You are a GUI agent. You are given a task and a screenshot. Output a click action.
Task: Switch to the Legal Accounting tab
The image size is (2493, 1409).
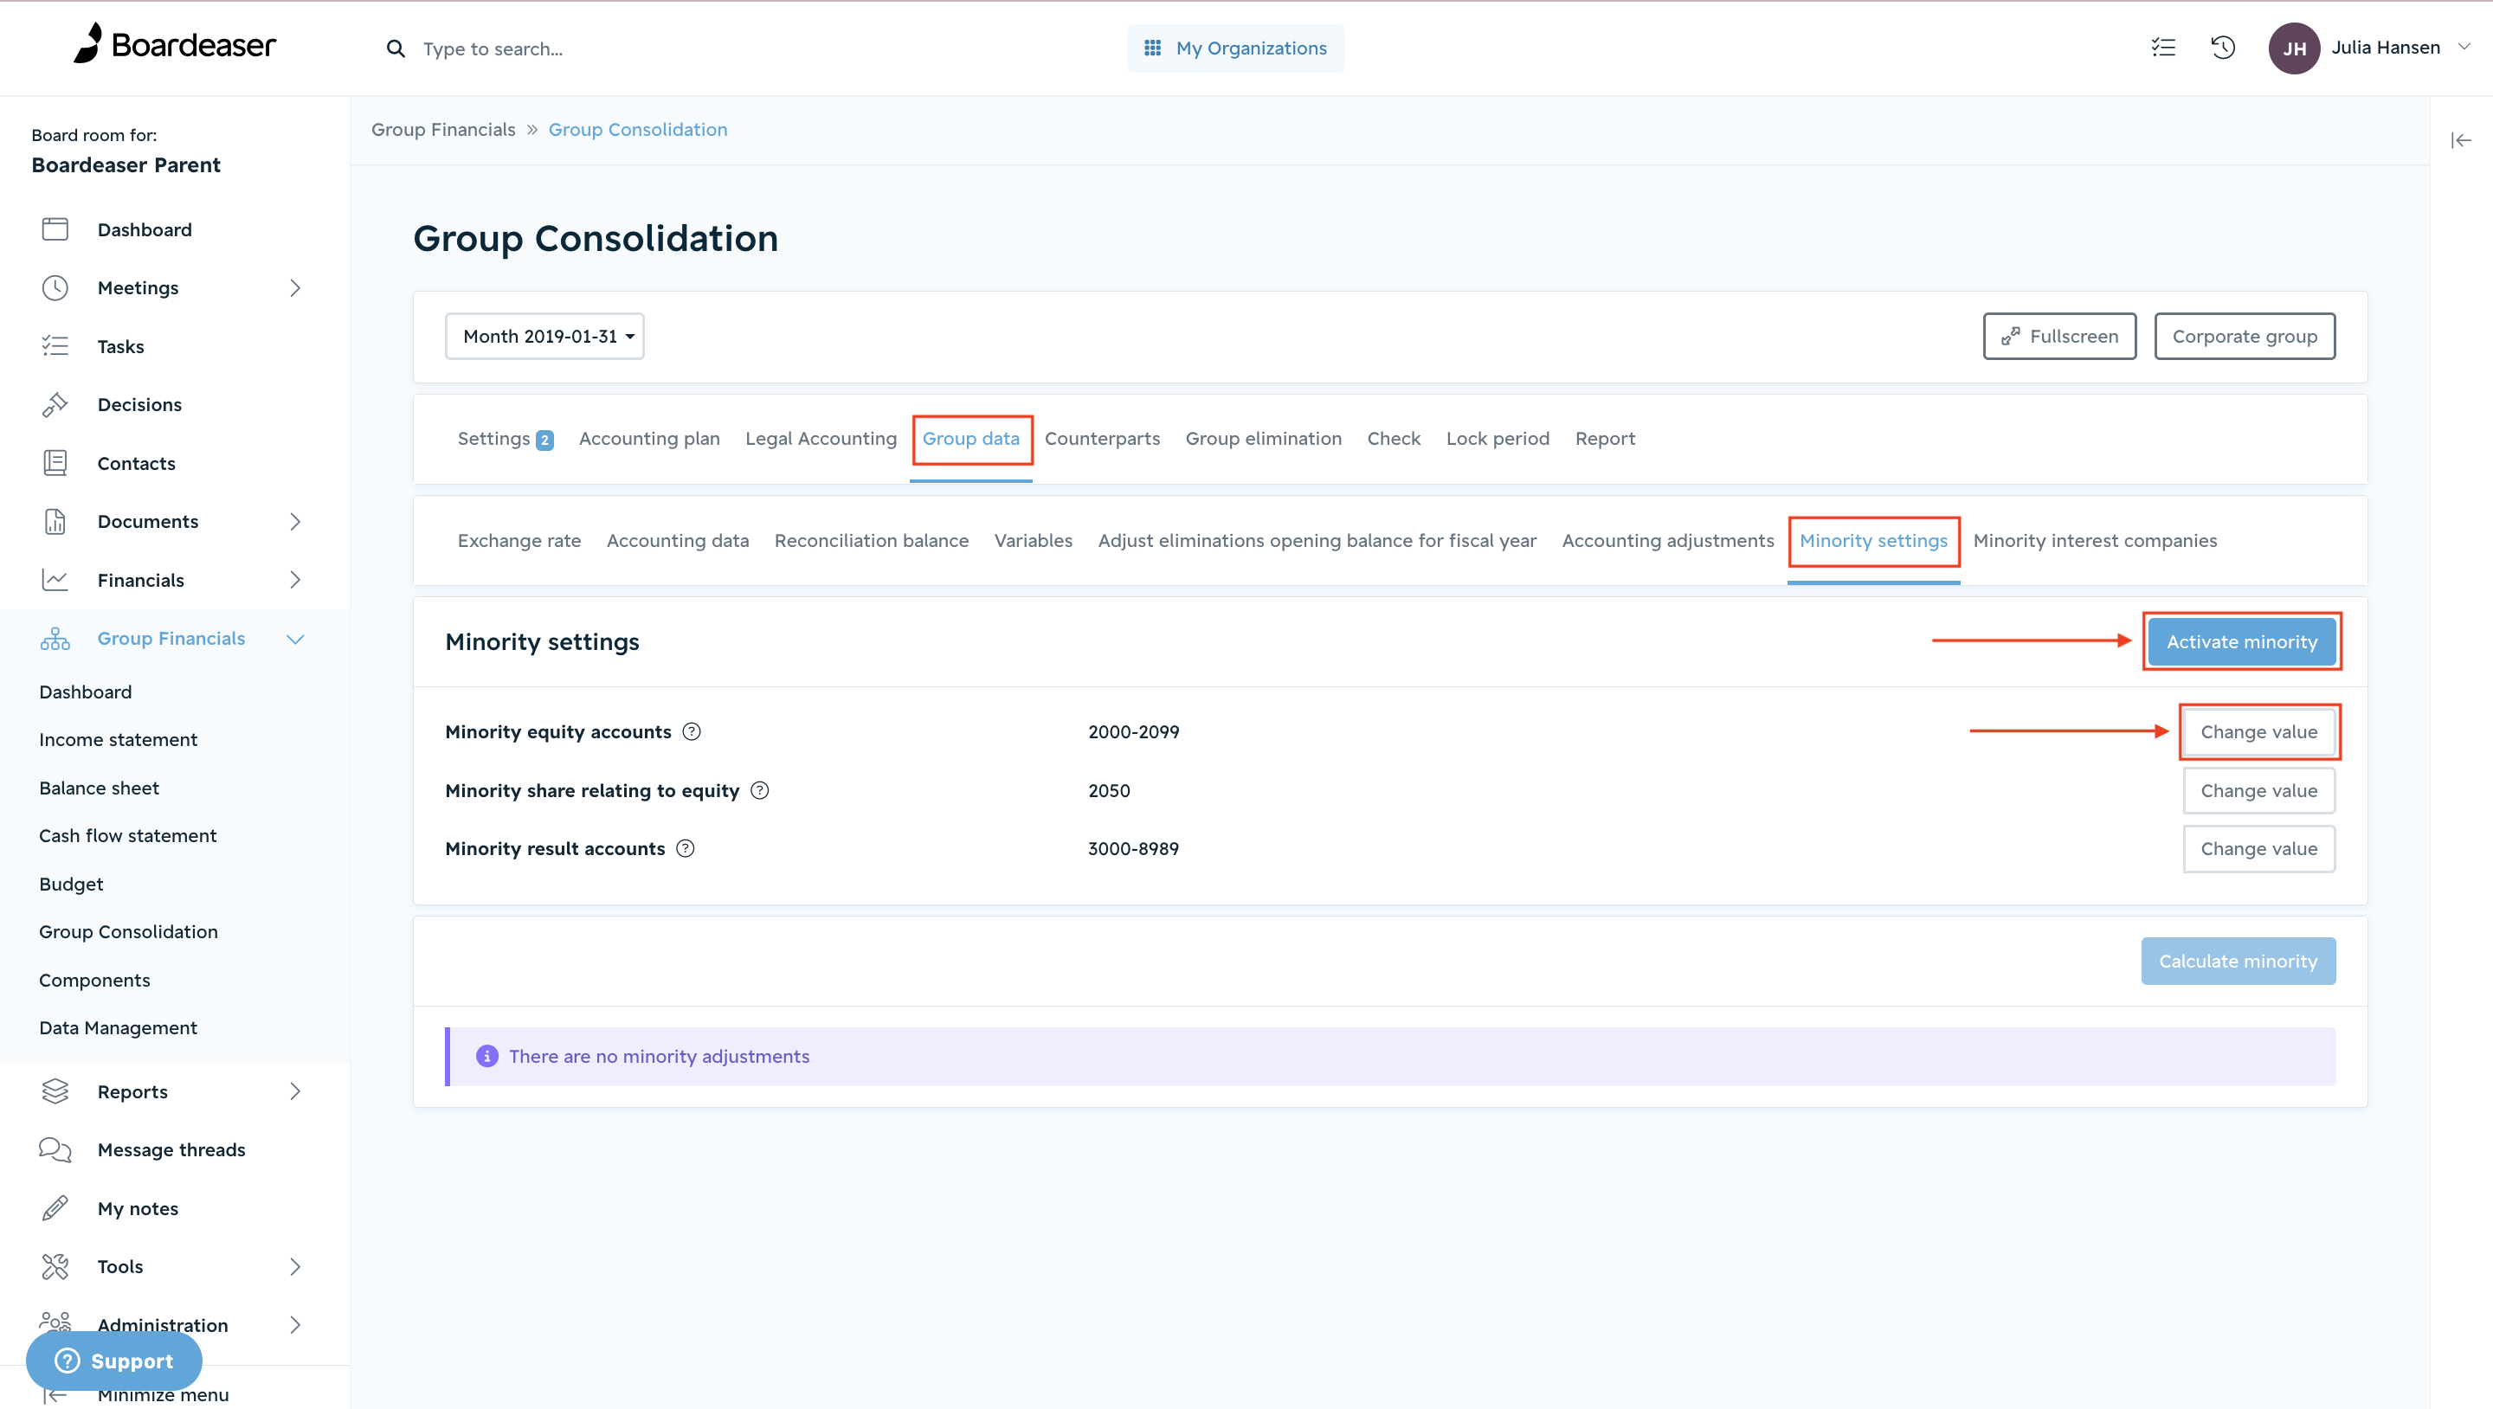[x=821, y=439]
